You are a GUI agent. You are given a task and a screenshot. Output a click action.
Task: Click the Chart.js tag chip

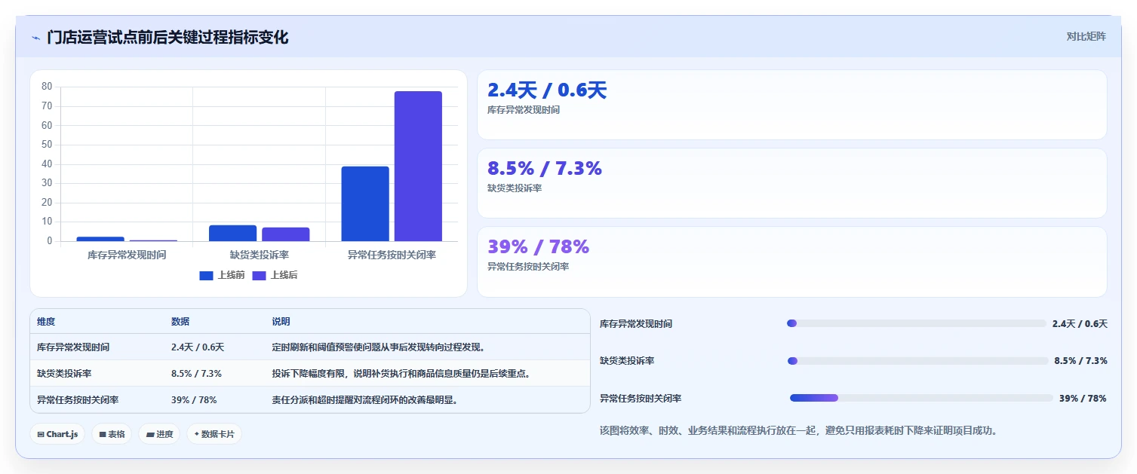[x=57, y=434]
